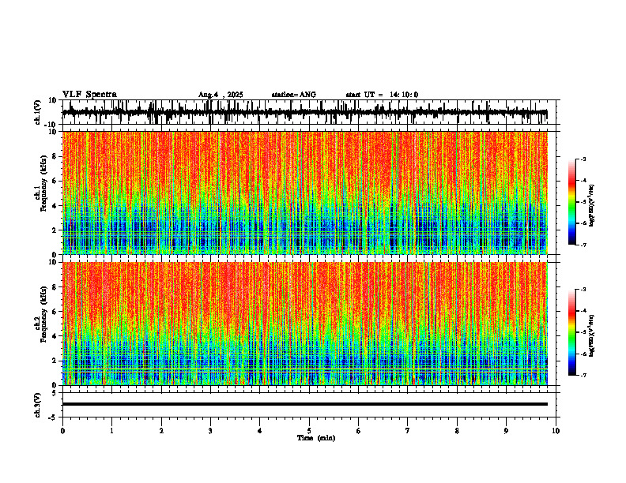Click time axis tick label '1'

tap(112, 431)
